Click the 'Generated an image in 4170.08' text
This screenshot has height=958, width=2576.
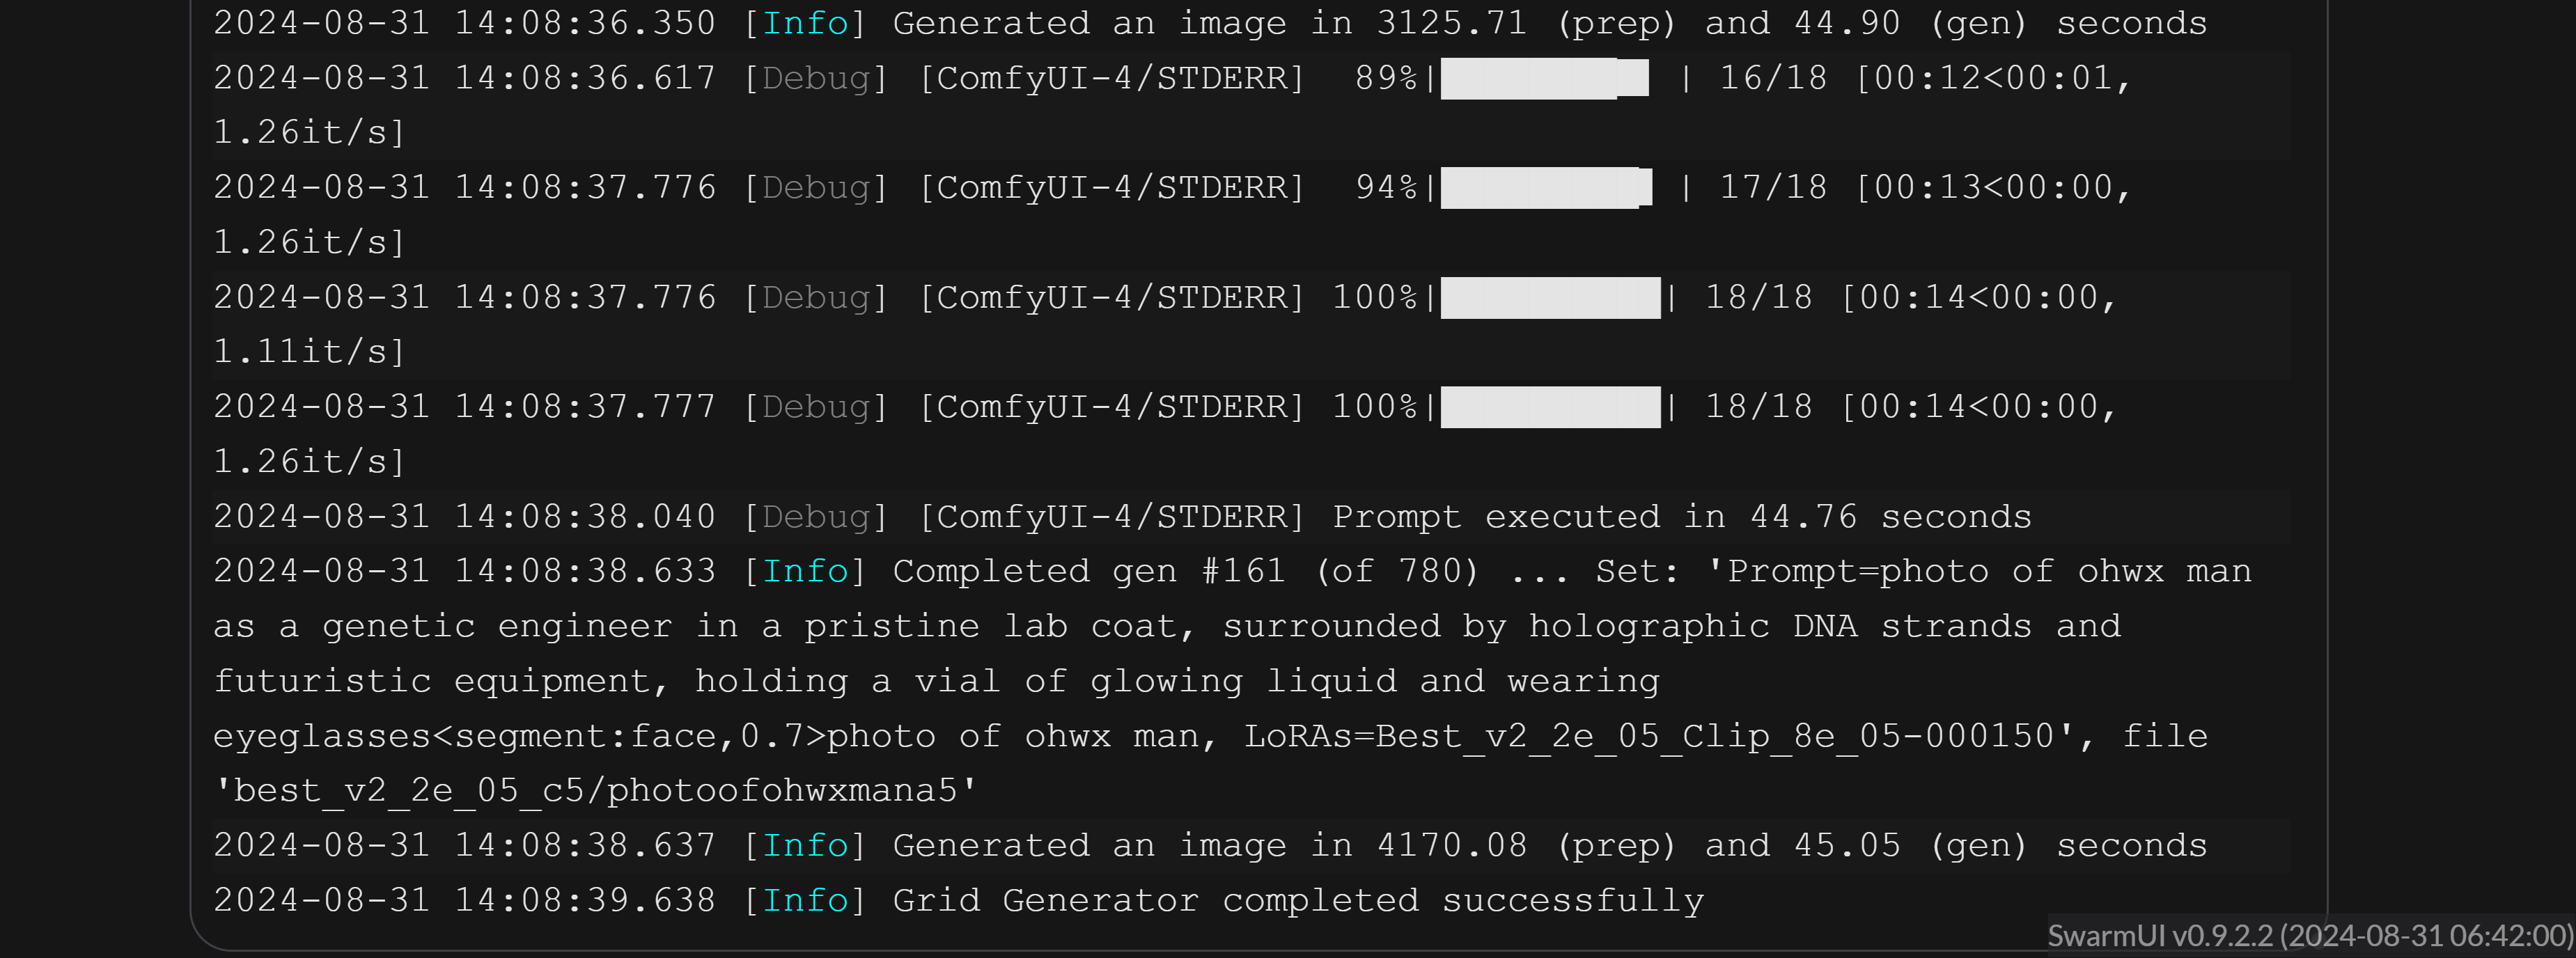[x=1209, y=846]
